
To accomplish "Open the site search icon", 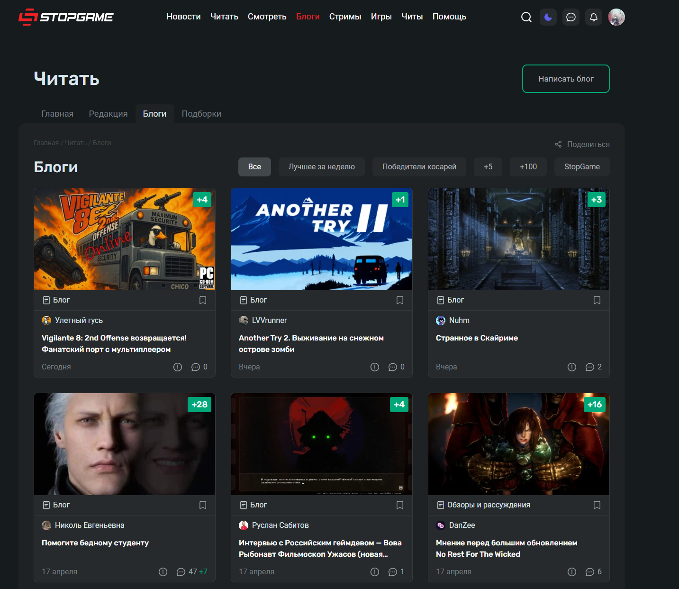I will pos(526,17).
